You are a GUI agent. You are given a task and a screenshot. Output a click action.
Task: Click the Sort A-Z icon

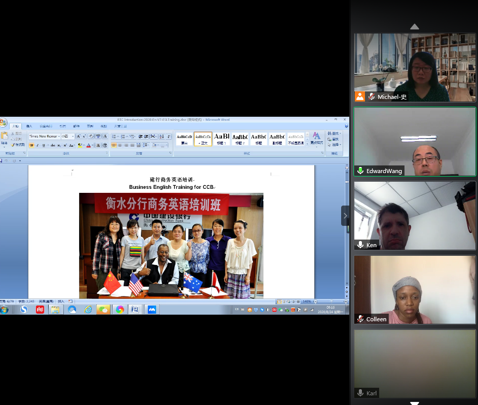point(162,137)
